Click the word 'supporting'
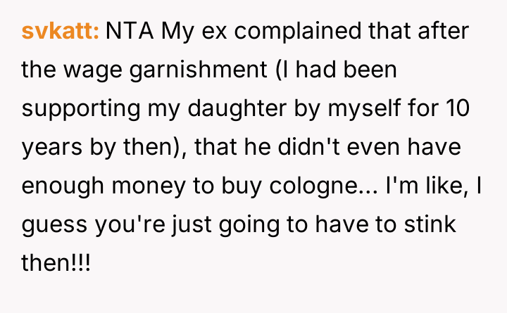Viewport: 507px width, 313px height. tap(82, 110)
